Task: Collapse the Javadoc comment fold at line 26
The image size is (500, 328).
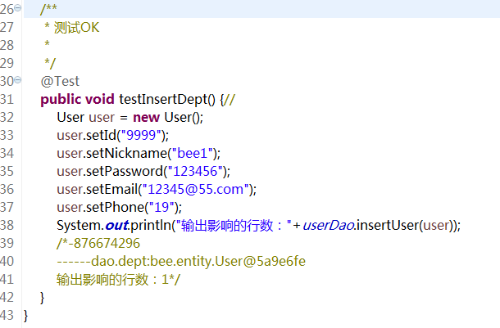Action: [18, 7]
